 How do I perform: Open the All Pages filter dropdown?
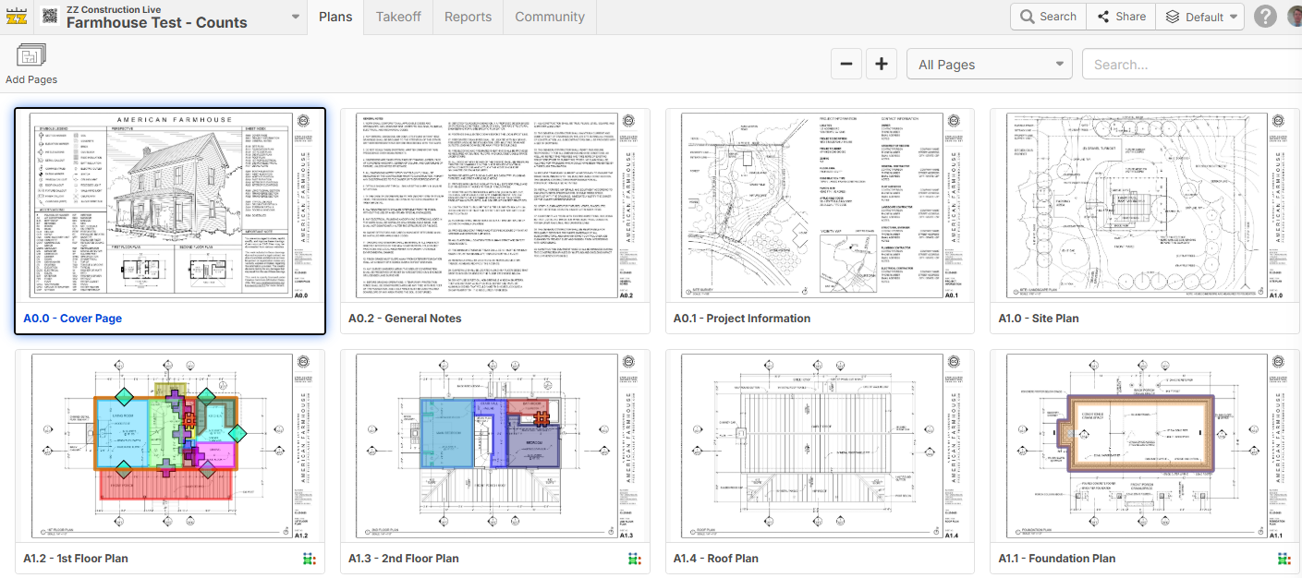989,65
